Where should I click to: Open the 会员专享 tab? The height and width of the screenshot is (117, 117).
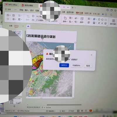pyautogui.click(x=70, y=12)
